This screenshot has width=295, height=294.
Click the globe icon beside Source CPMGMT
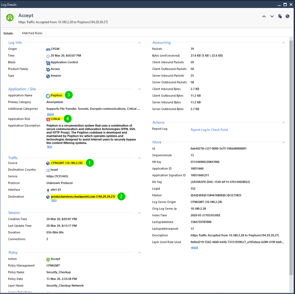click(x=48, y=163)
